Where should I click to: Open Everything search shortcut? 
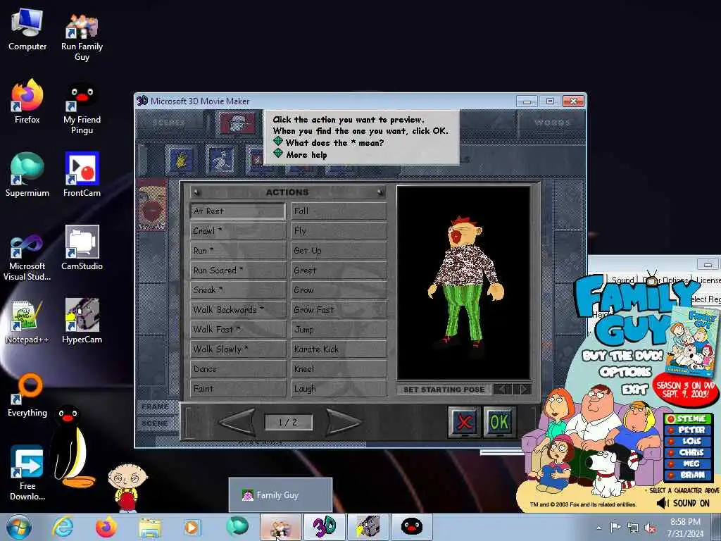(27, 396)
